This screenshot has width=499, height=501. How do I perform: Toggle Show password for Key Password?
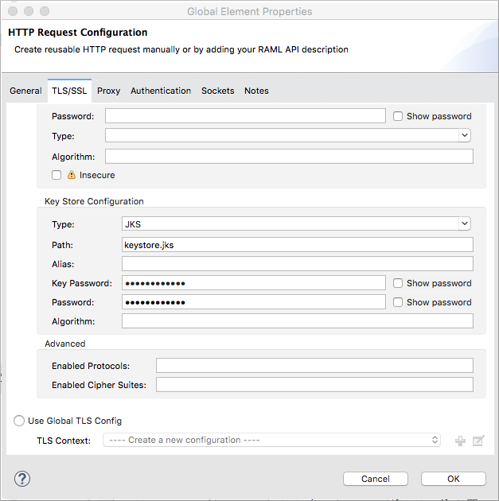click(x=398, y=283)
